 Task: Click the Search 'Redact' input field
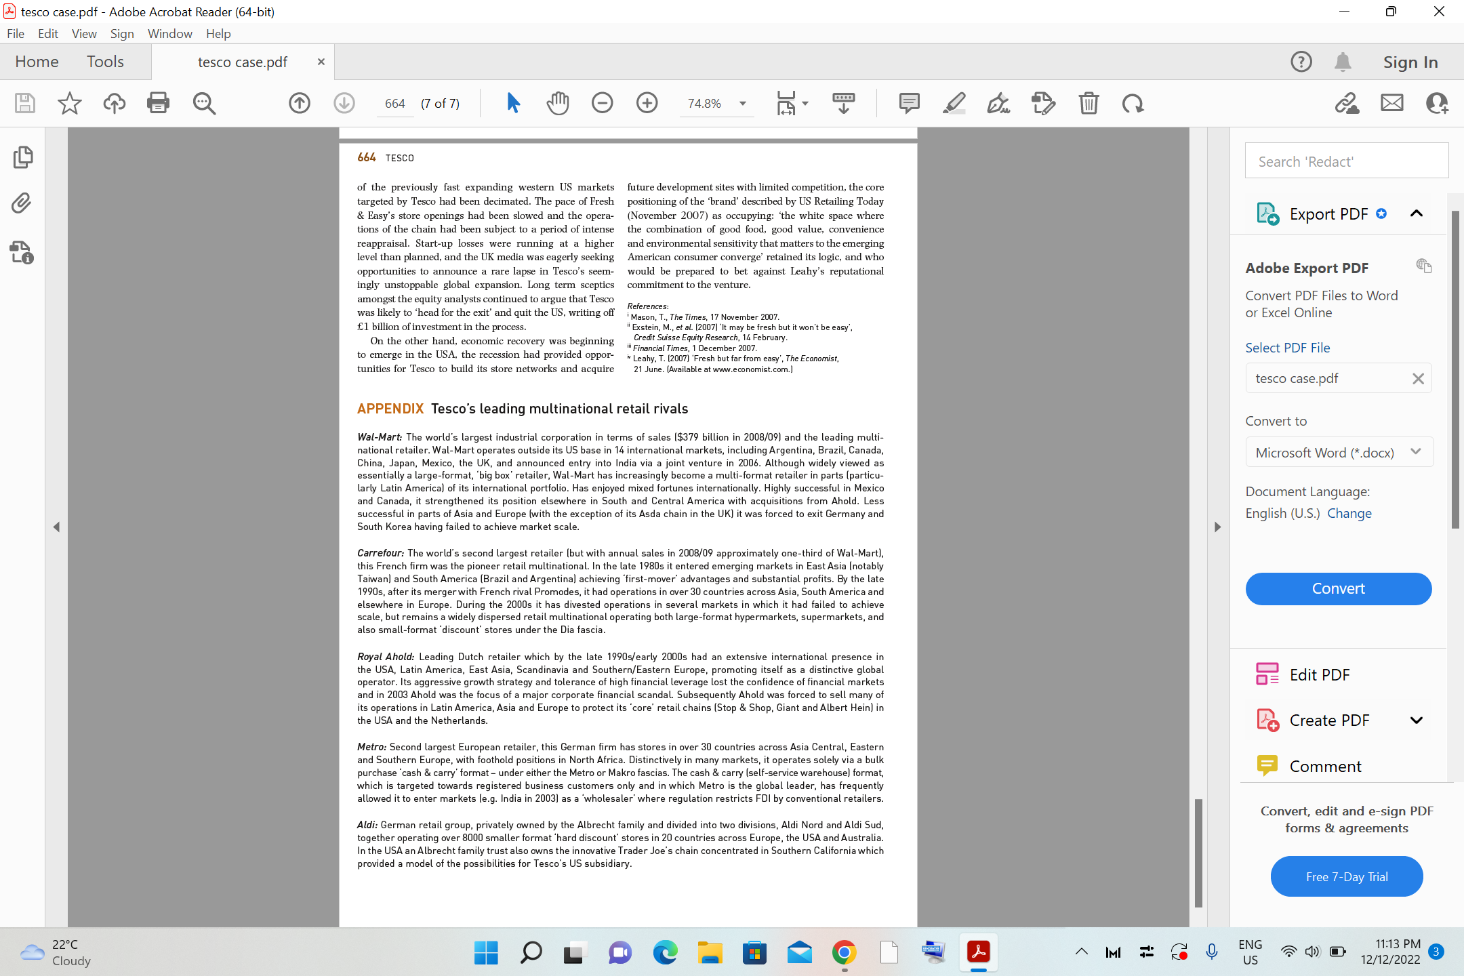(1346, 161)
